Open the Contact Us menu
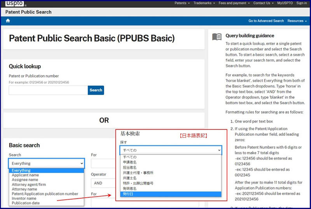This screenshot has height=209, width=311. coord(263,3)
